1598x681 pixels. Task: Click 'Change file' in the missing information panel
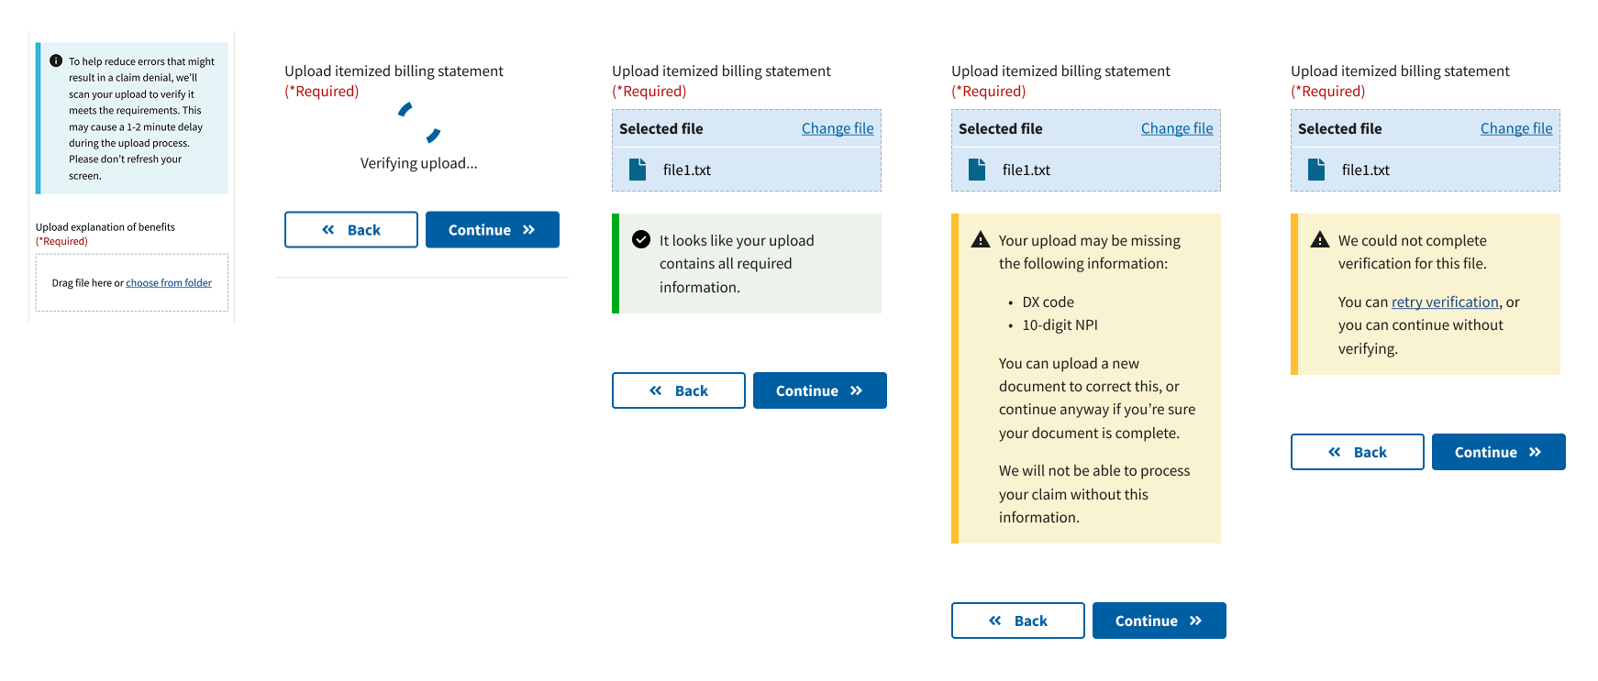point(1177,128)
